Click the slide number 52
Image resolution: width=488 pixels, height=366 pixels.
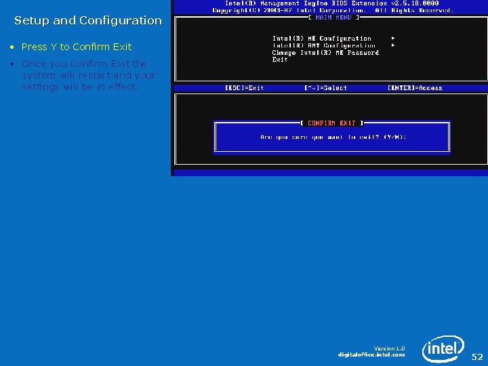click(477, 357)
